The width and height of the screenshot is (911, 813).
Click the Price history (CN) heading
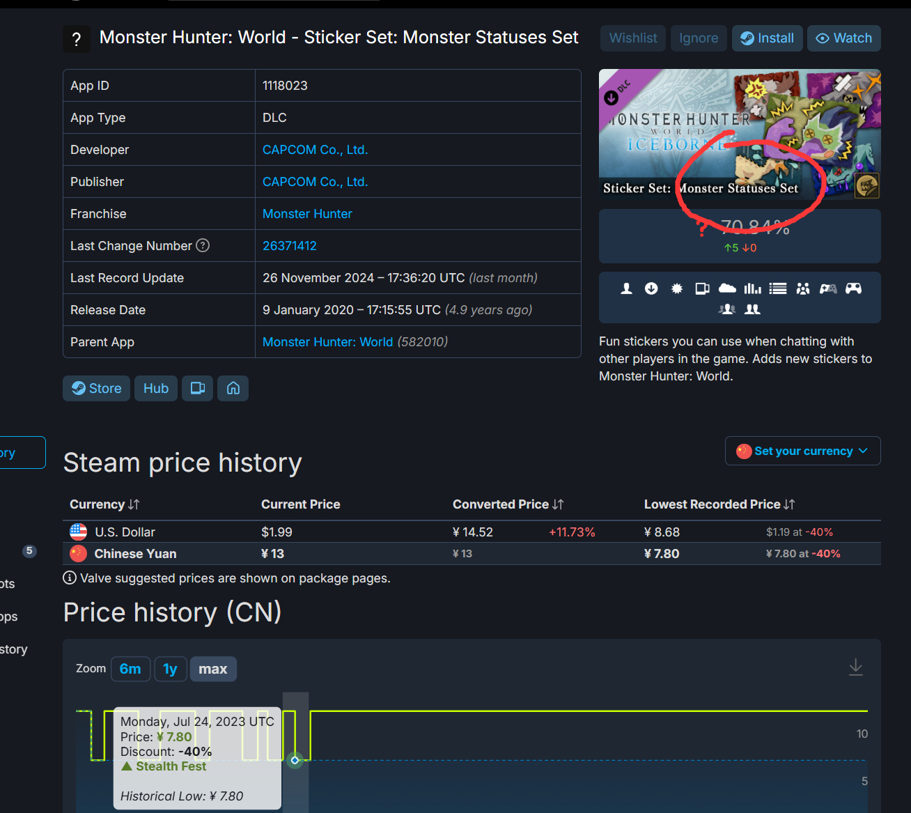(173, 612)
